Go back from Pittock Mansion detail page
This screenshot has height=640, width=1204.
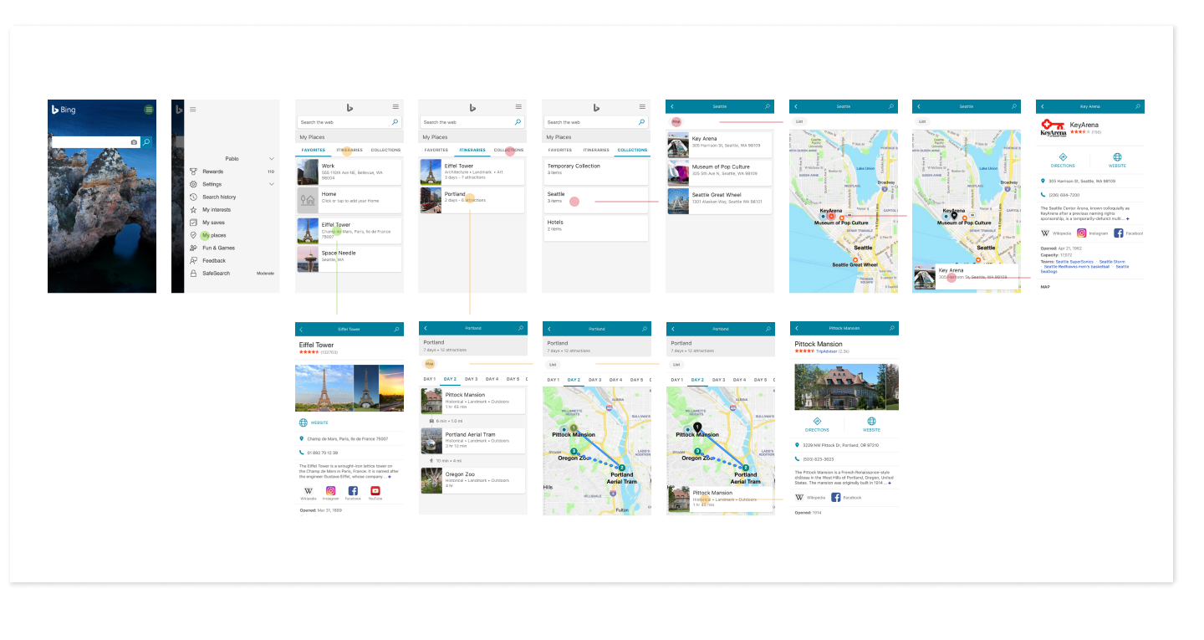pyautogui.click(x=797, y=328)
